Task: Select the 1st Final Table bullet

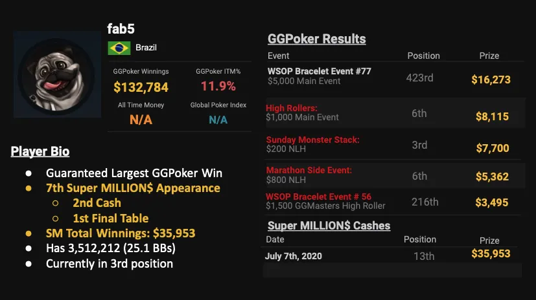Action: [106, 219]
